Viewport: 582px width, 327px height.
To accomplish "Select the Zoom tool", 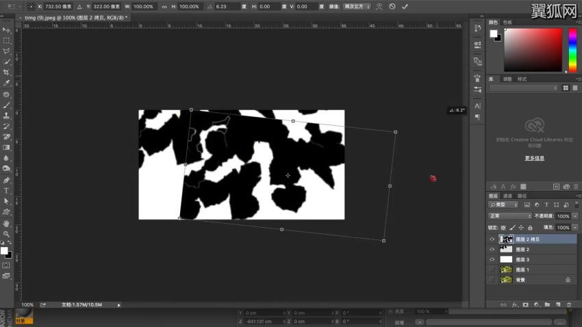I will pos(7,233).
